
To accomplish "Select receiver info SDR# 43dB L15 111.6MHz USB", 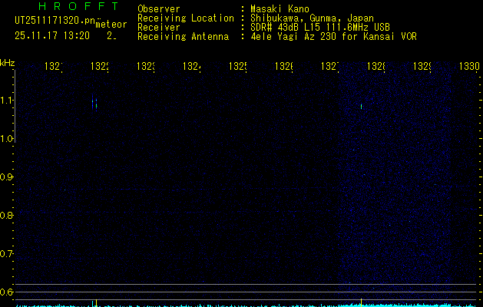I will [x=320, y=28].
